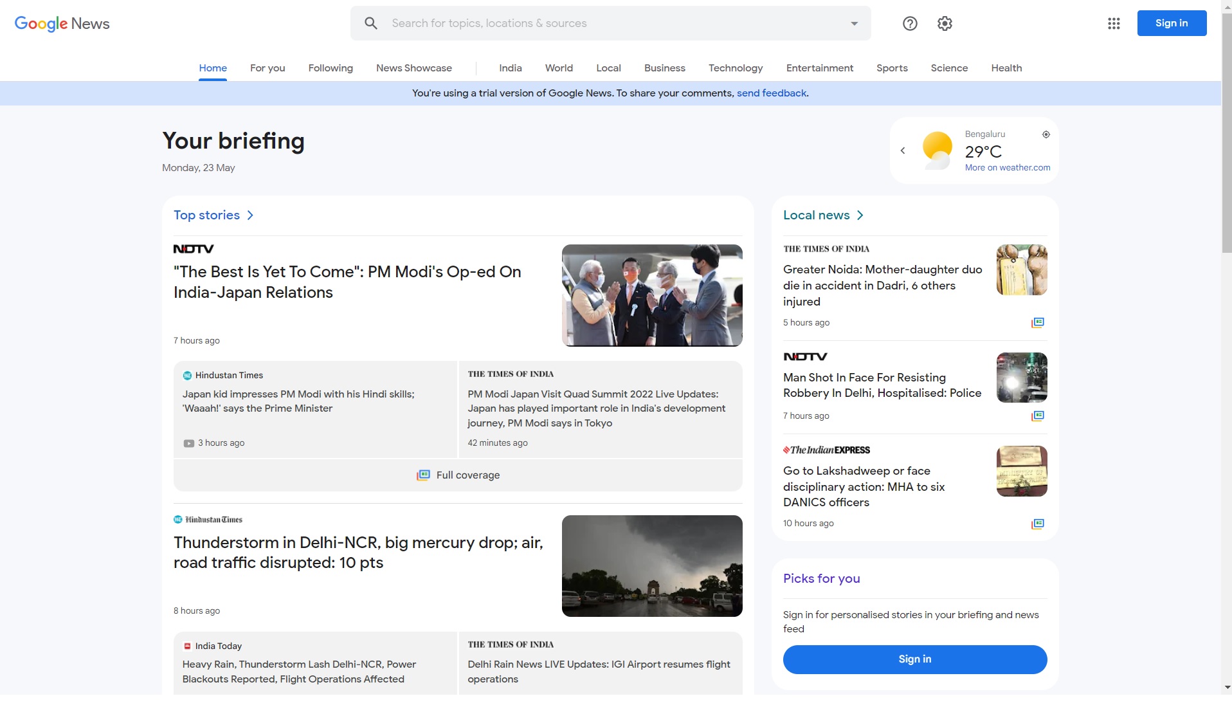Click Times of India logo in Local news
Screen dimensions: 1232x705
(826, 249)
